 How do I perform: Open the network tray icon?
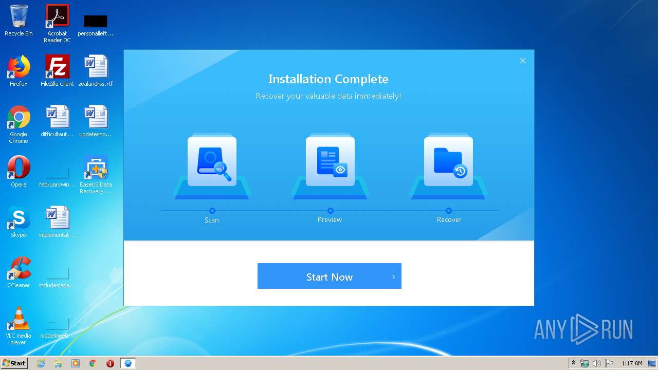coord(584,363)
